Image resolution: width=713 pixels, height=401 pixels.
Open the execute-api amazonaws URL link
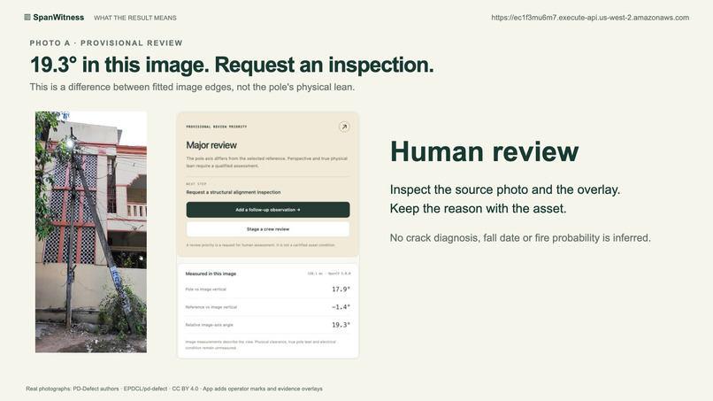pos(590,18)
